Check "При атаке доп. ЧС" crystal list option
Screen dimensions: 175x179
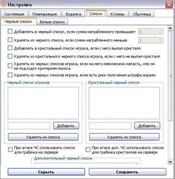click(88, 150)
